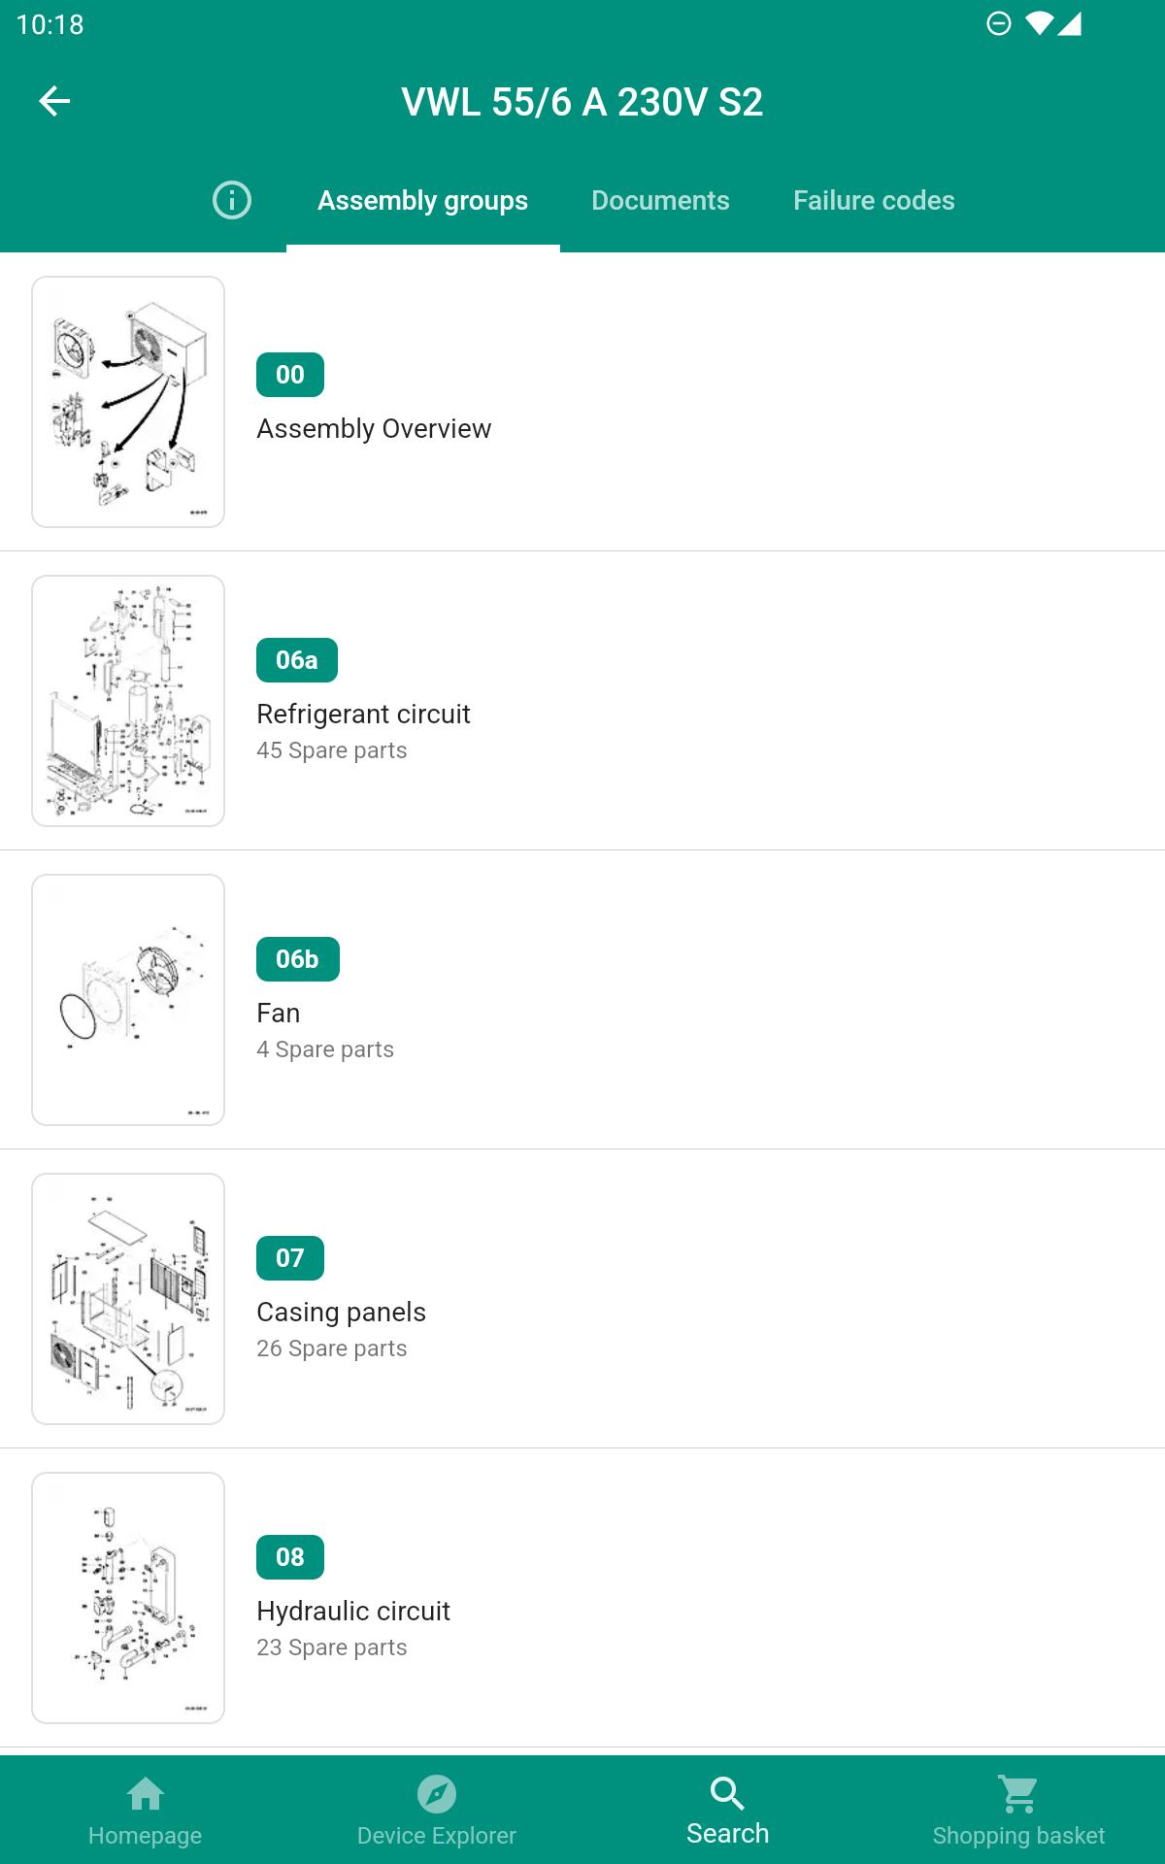Screen dimensions: 1165x1864
Task: Open the info circle icon tab
Action: [232, 200]
